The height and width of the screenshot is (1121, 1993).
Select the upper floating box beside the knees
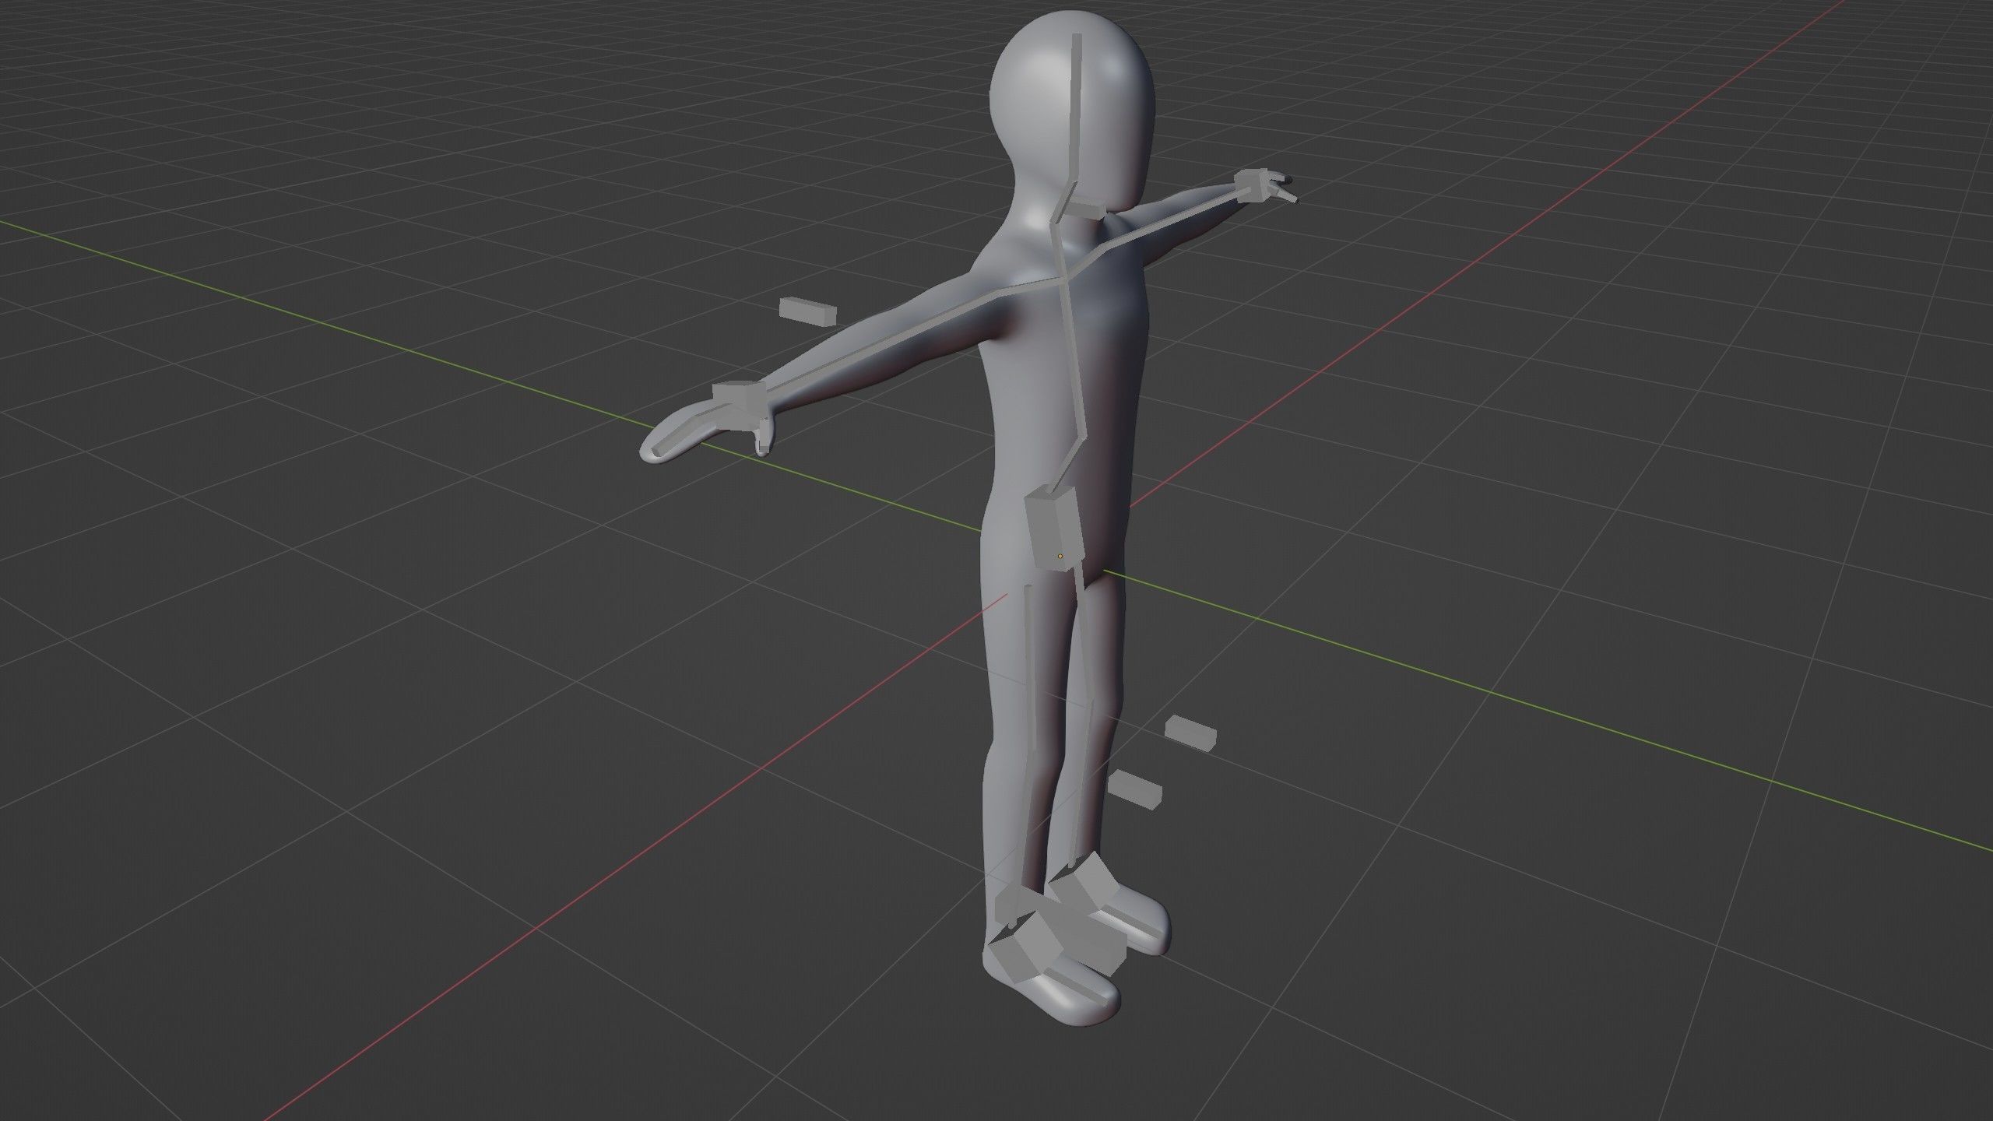[1190, 733]
